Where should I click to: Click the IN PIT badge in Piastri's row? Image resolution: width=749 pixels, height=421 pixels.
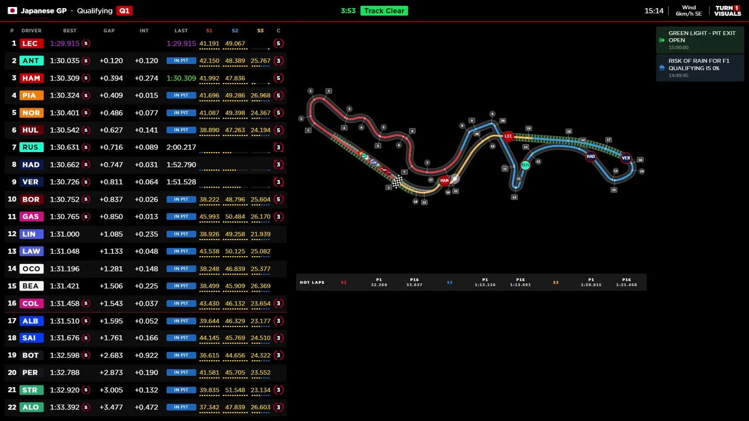coord(181,95)
